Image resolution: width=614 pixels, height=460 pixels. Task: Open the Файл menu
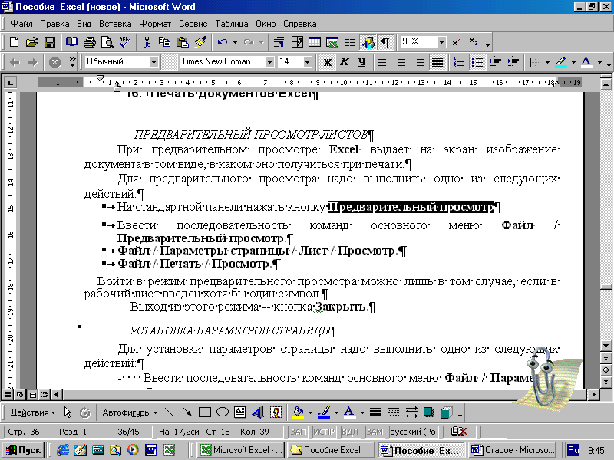coord(21,24)
